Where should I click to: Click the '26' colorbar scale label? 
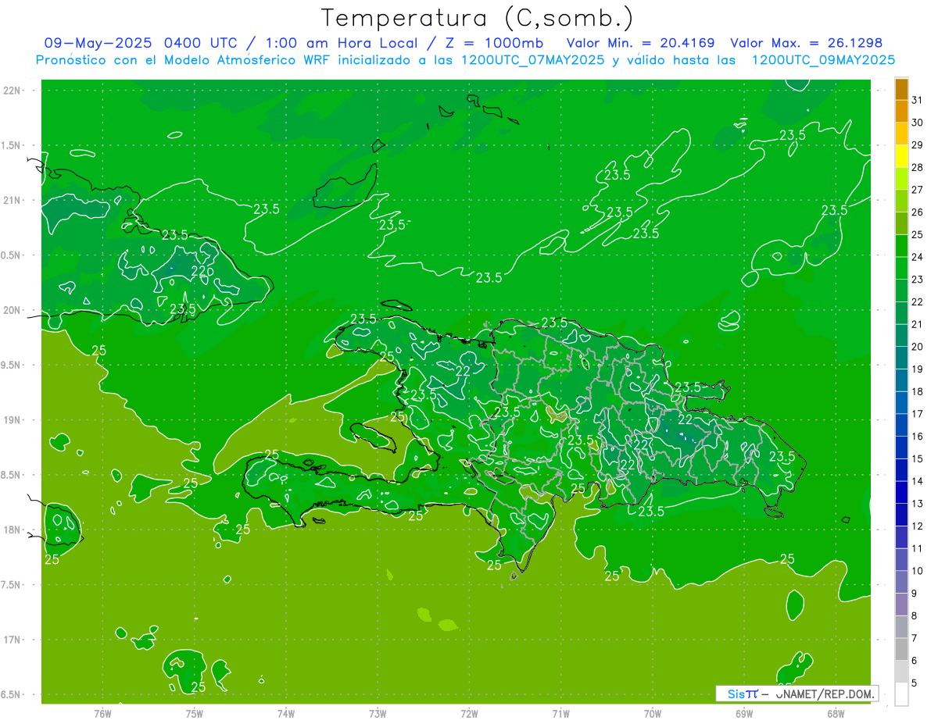pos(918,212)
